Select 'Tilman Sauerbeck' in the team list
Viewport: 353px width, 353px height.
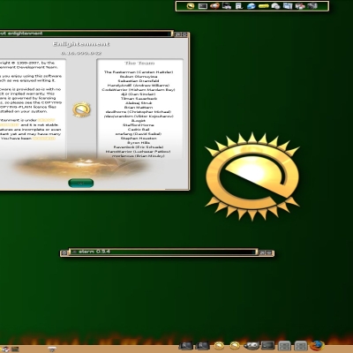pyautogui.click(x=139, y=99)
